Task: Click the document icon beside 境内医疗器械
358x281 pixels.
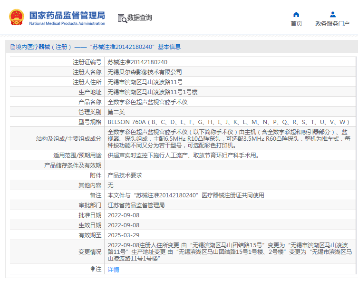Action: click(x=12, y=47)
